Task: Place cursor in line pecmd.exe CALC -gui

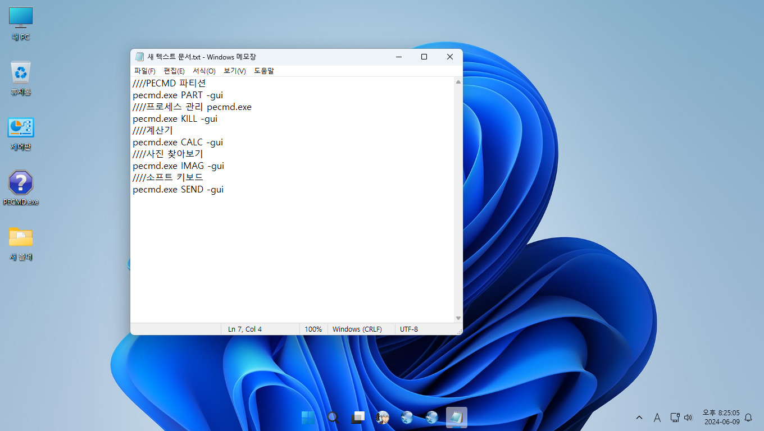Action: pyautogui.click(x=178, y=142)
